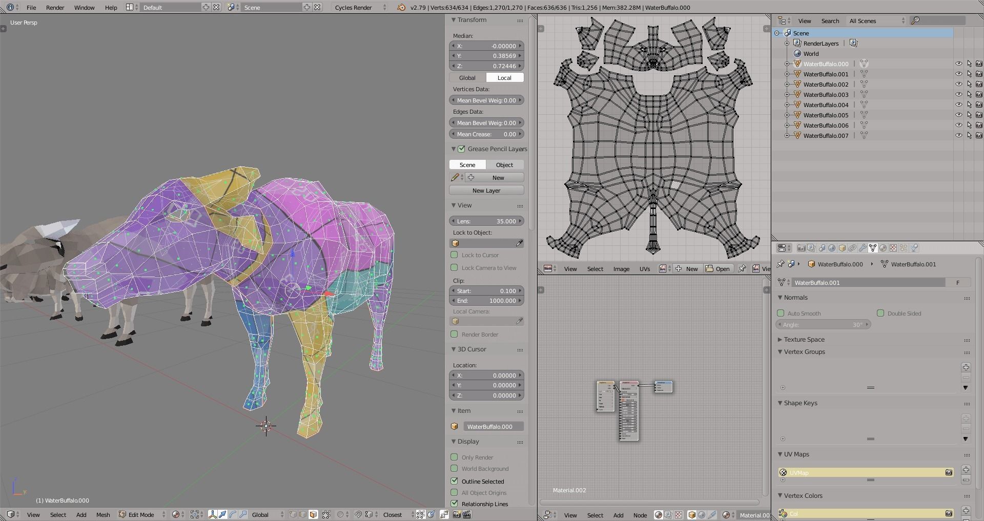Open the UVs menu in UV editor
The width and height of the screenshot is (984, 521).
point(644,268)
